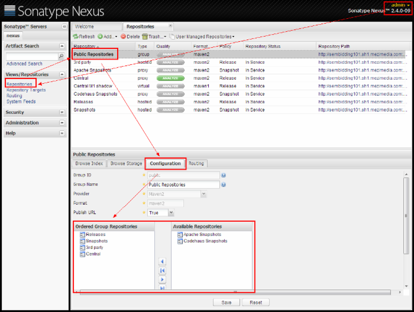This screenshot has width=414, height=312.
Task: Expand the Administration panel
Action: tap(62, 123)
